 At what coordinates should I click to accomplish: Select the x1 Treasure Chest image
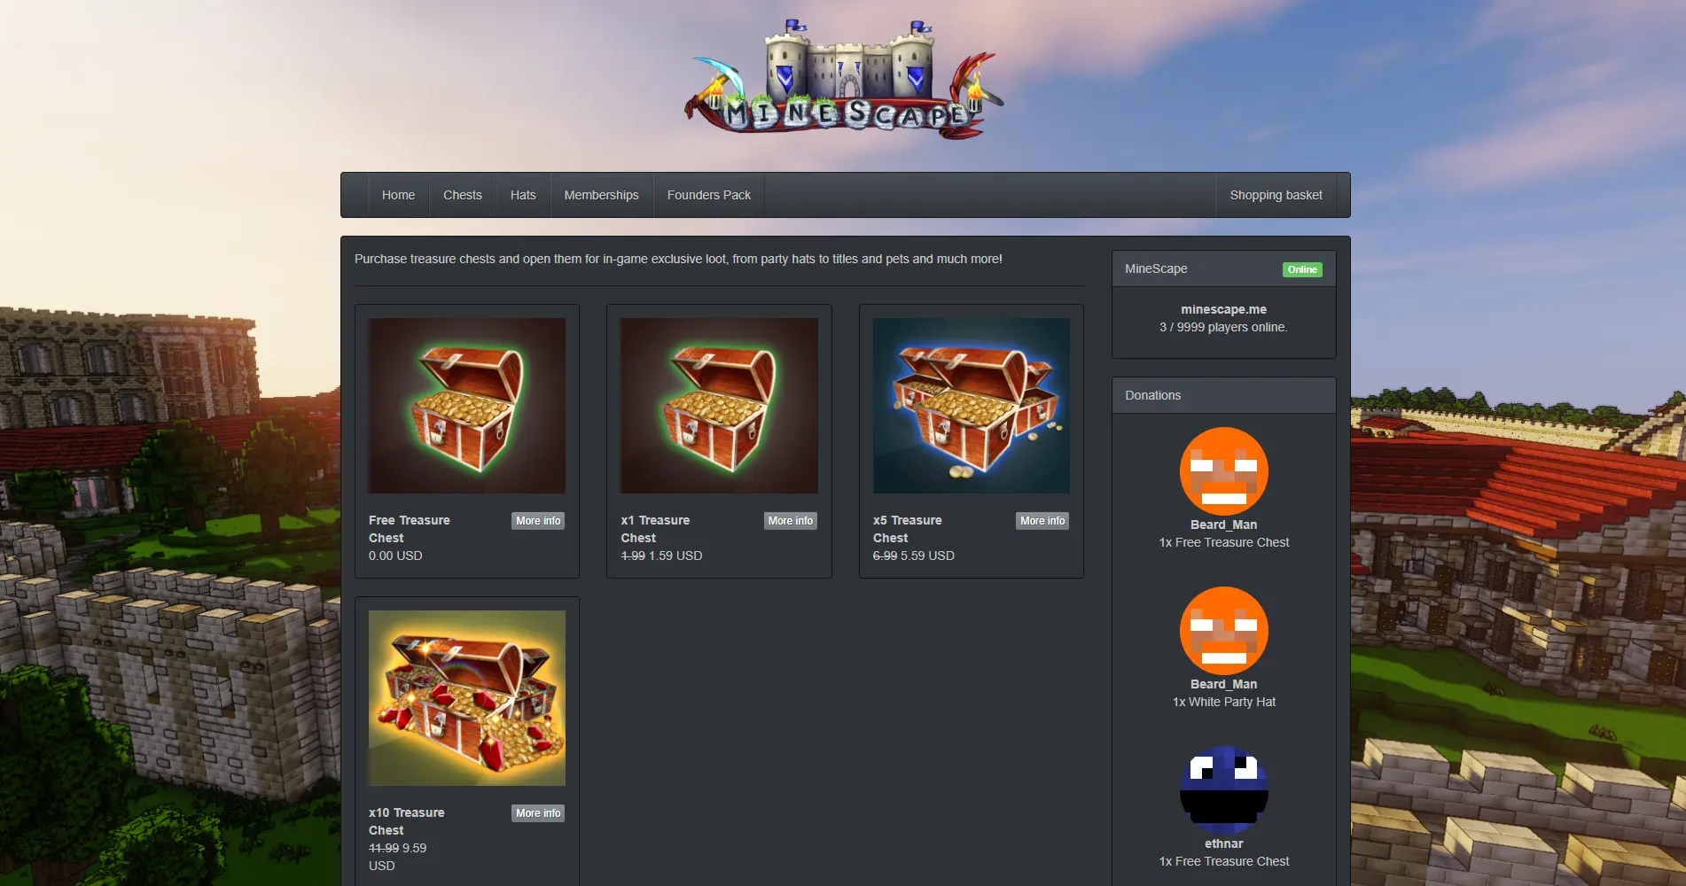click(x=719, y=406)
